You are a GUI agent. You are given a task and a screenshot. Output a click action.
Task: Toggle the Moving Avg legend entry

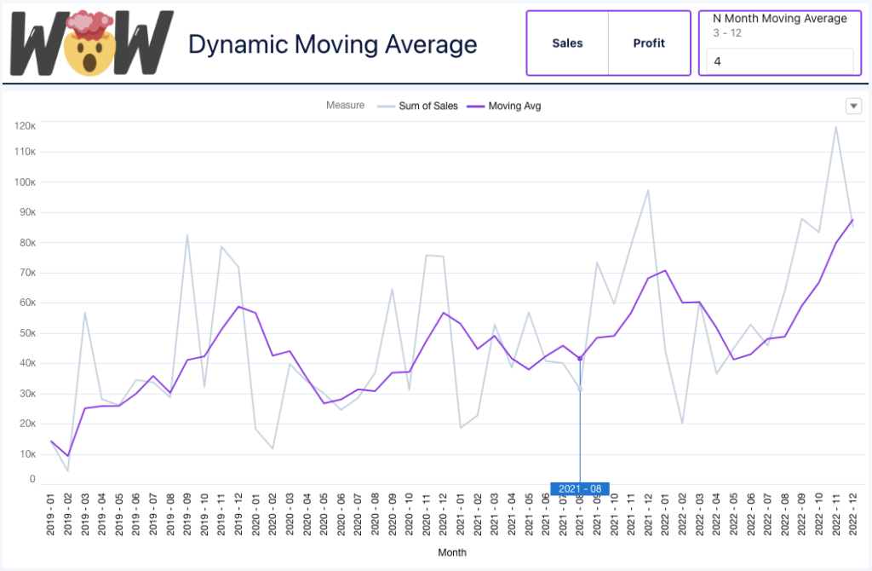tap(514, 106)
